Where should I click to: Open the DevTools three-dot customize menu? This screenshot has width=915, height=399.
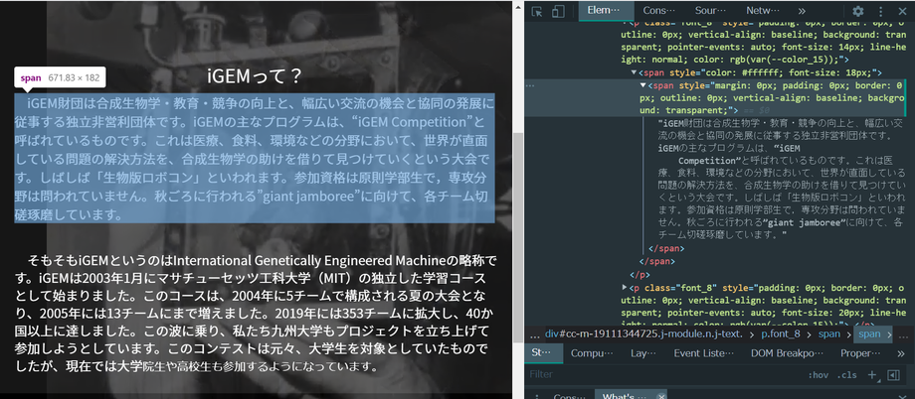880,11
